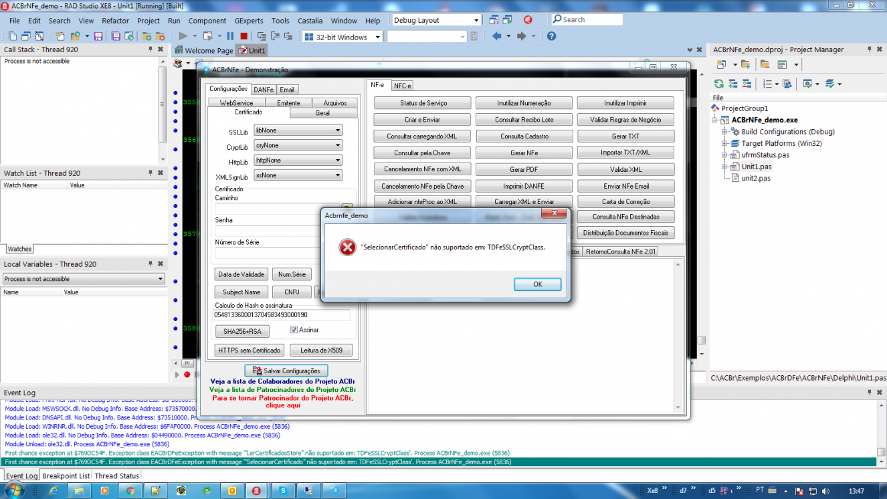Open the Debug Layout dropdown

(476, 20)
